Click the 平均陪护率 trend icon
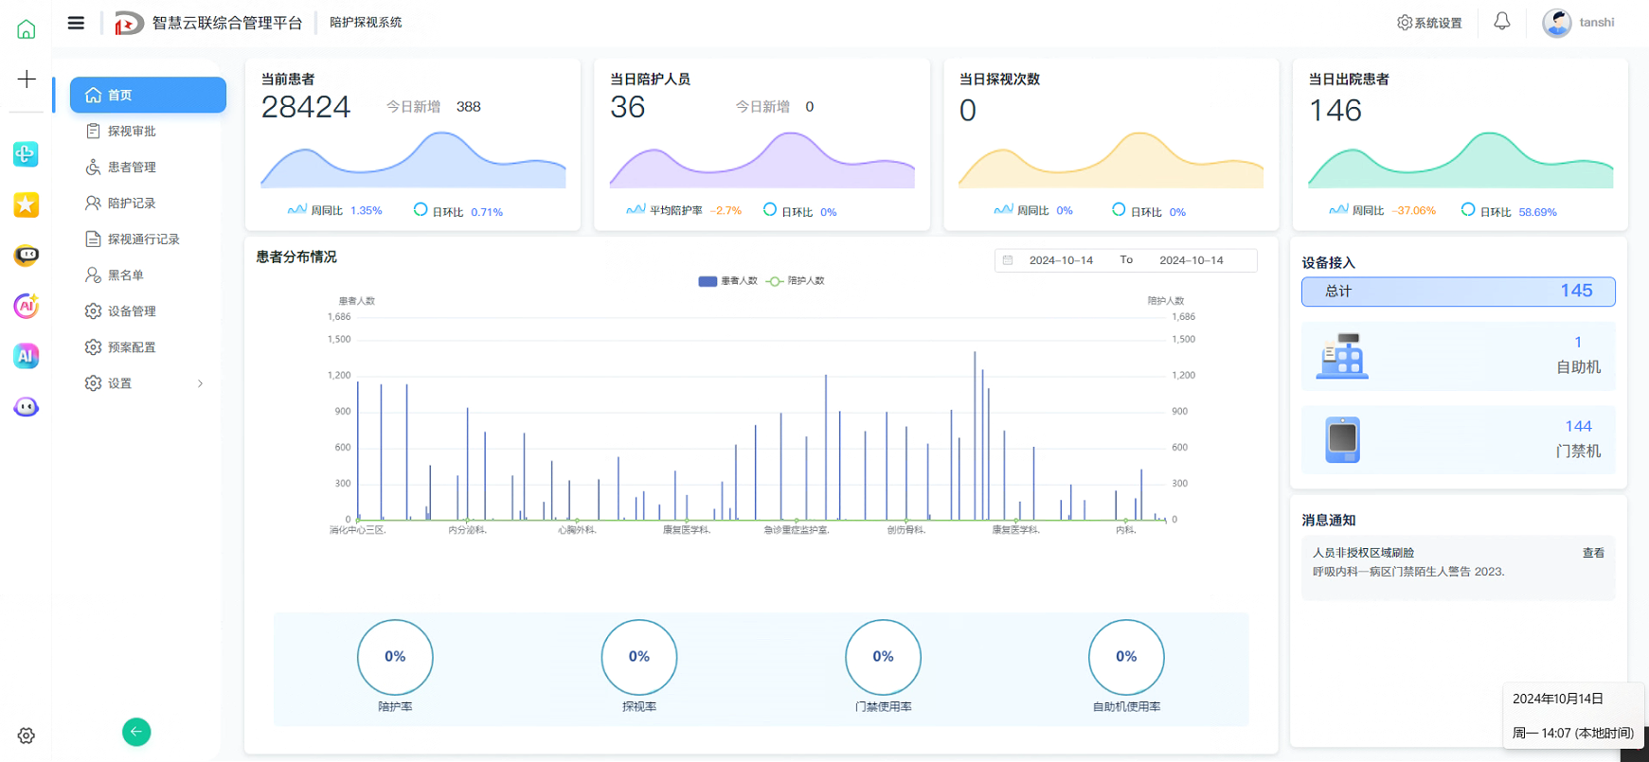 tap(636, 209)
